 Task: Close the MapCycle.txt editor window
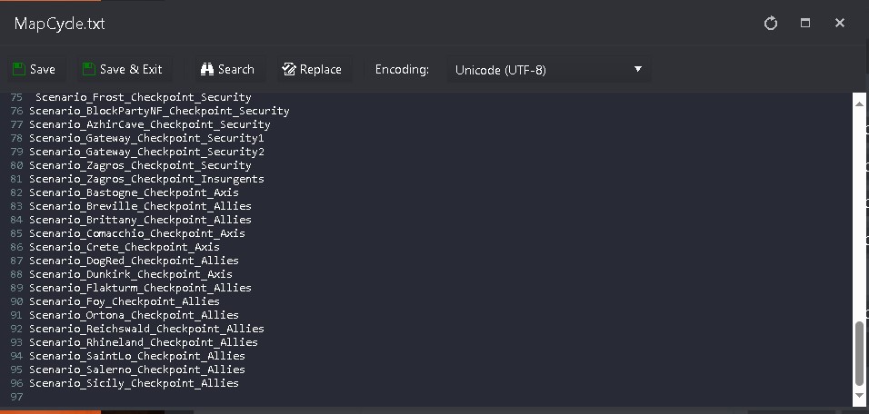pos(840,23)
